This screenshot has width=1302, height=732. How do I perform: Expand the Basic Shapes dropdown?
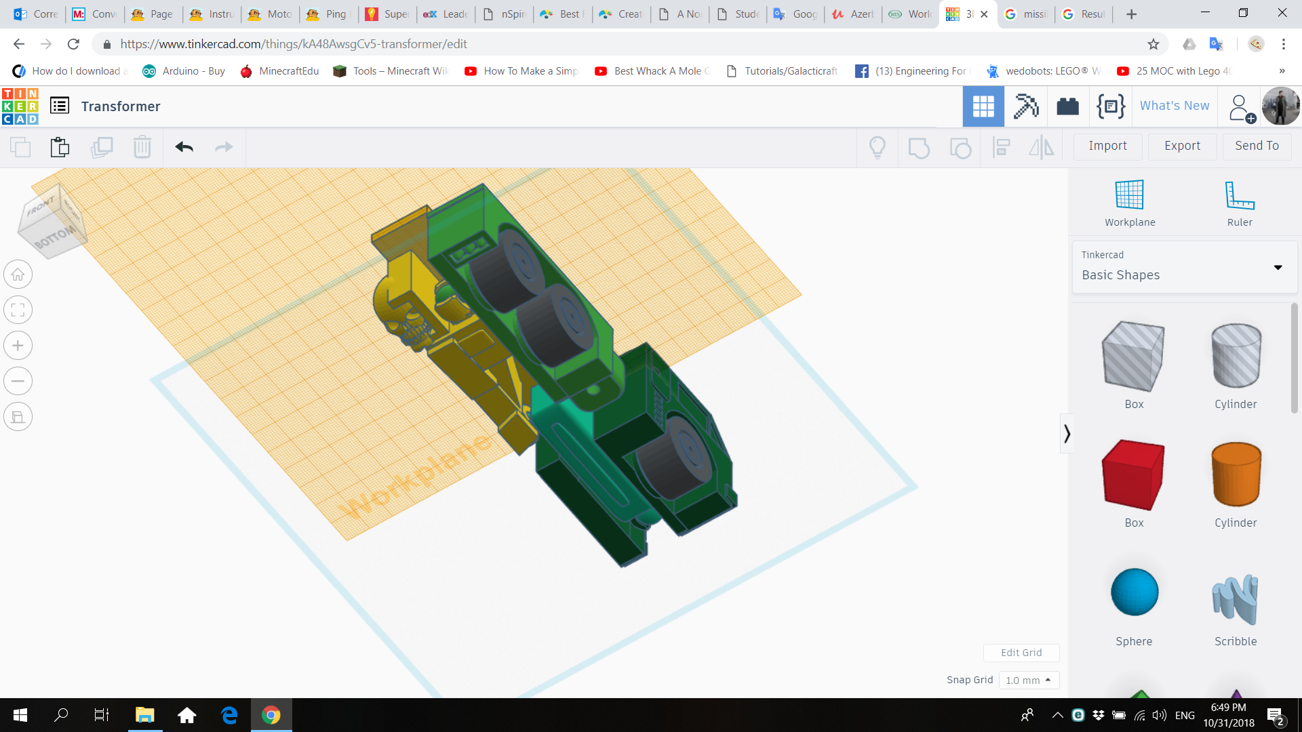1278,267
